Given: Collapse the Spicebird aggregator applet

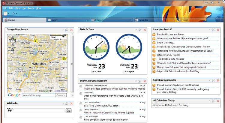Looking at the screenshot, I should pyautogui.click(x=209, y=81).
